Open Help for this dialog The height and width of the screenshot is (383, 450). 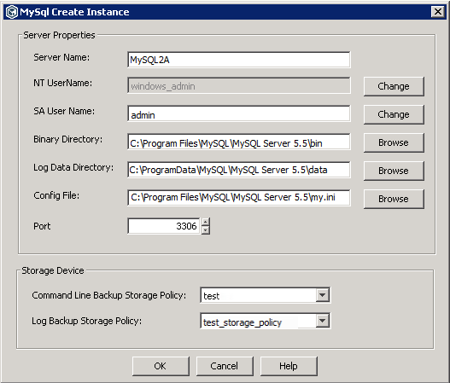point(289,366)
